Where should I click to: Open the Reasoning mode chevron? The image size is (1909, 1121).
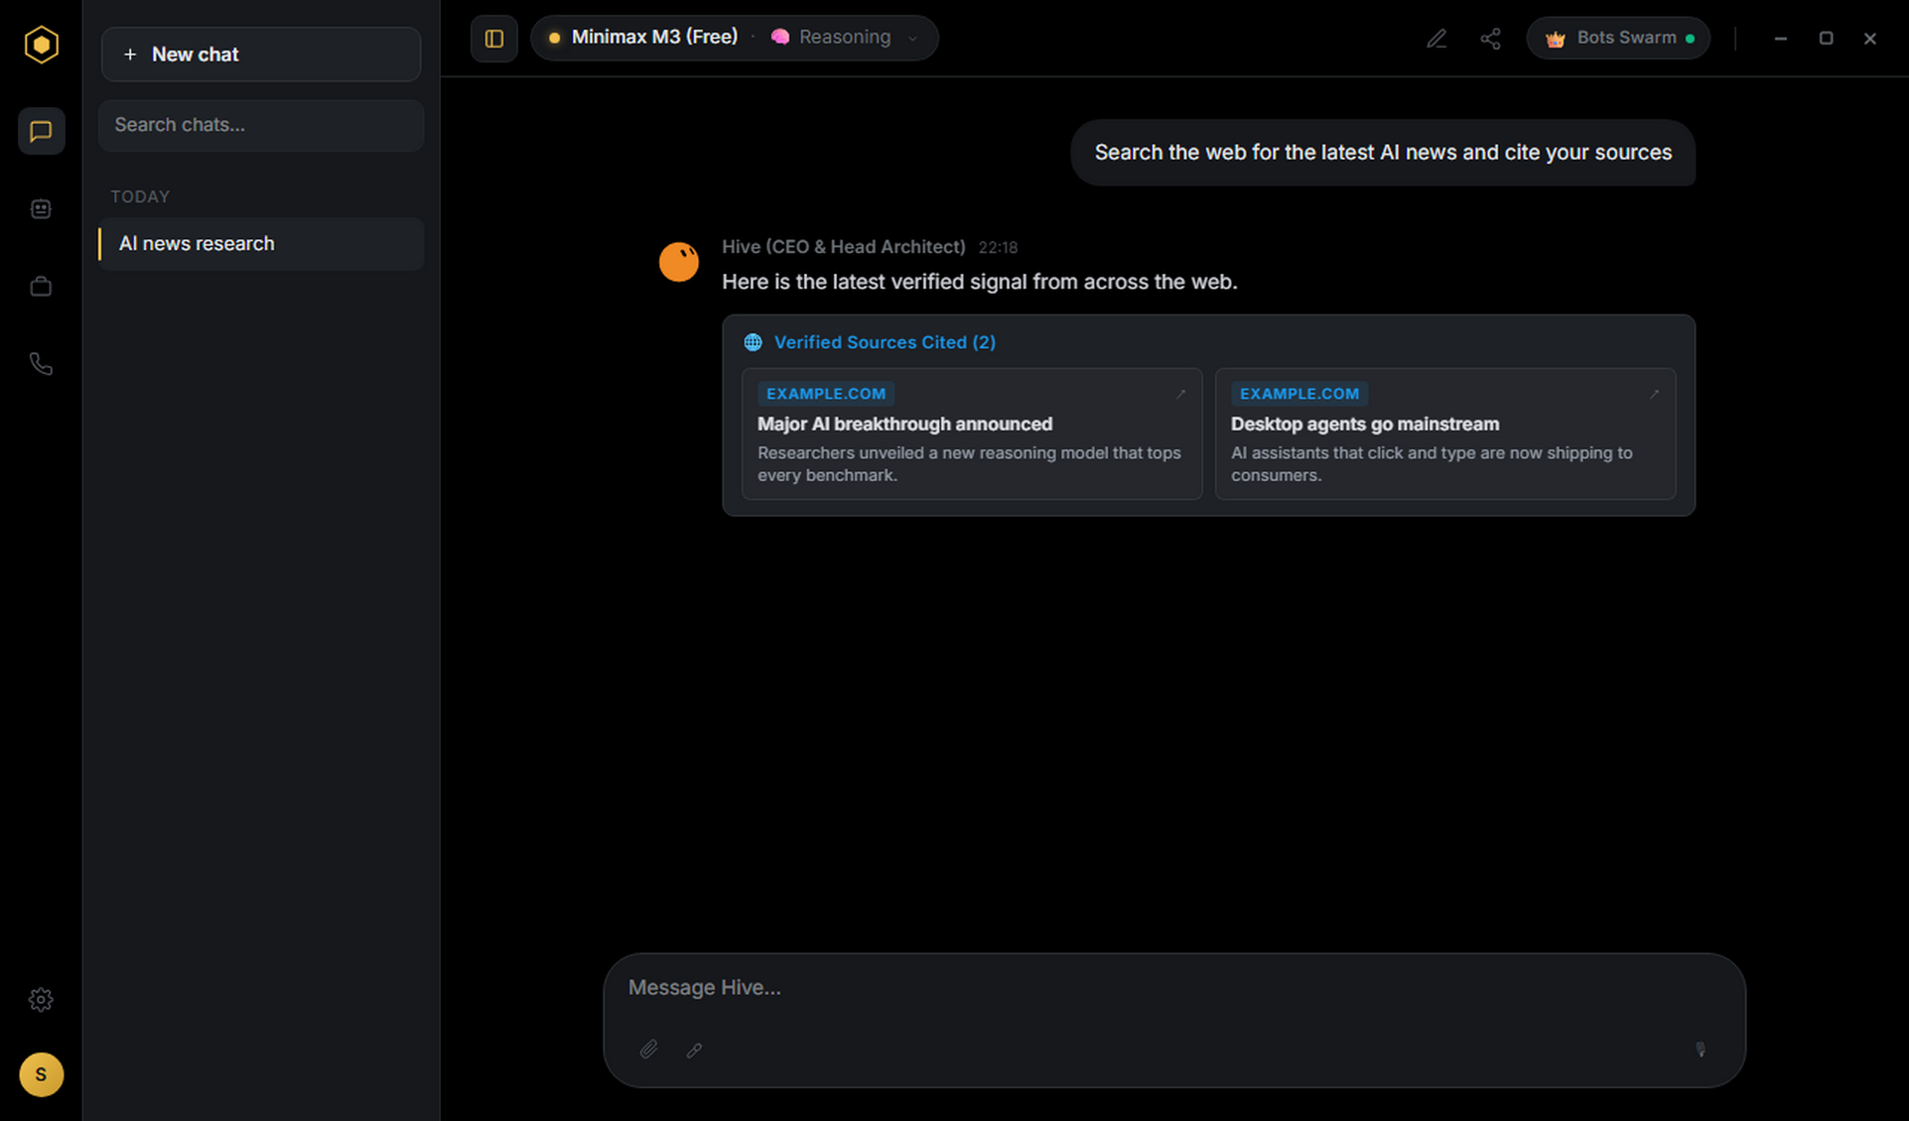912,38
